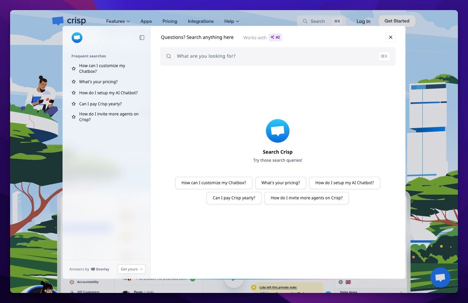Click the 'Frequent searches' heading
This screenshot has width=468, height=303.
pos(89,56)
